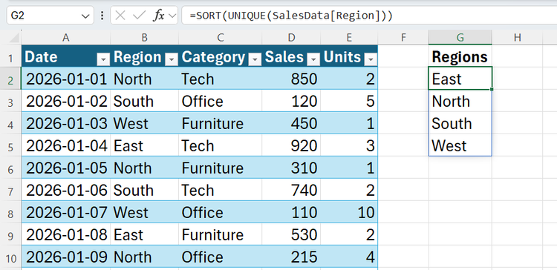Click the Sales value 215
The width and height of the screenshot is (557, 270).
(x=291, y=257)
